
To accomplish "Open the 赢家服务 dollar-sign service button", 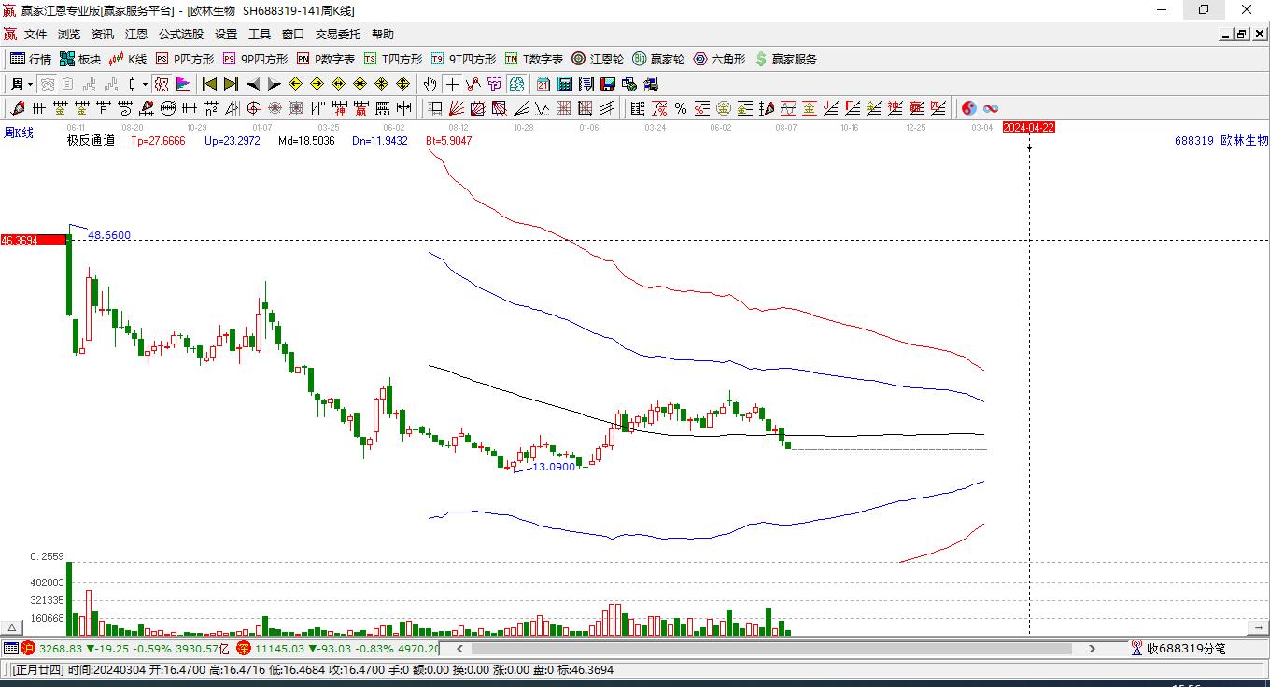I will 785,59.
